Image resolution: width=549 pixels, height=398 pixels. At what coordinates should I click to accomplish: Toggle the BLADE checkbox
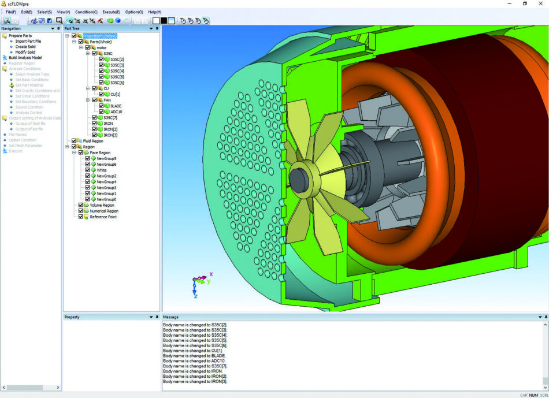101,106
